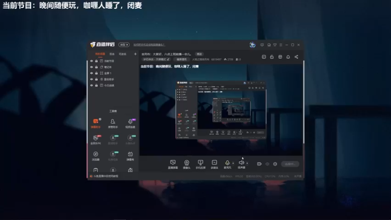Switch to the first orange scene tab
This screenshot has height=220, width=391.
[100, 54]
